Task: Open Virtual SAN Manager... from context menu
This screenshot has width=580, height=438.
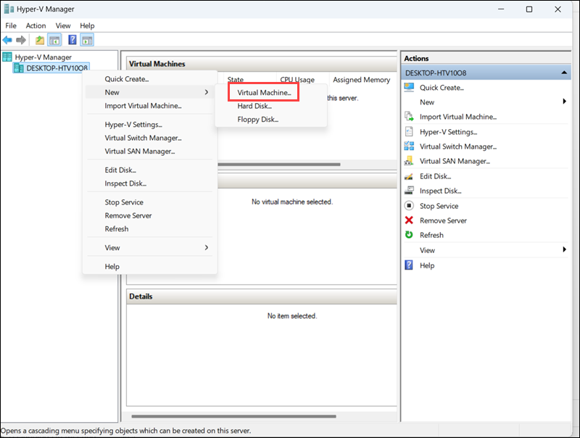Action: coord(140,152)
